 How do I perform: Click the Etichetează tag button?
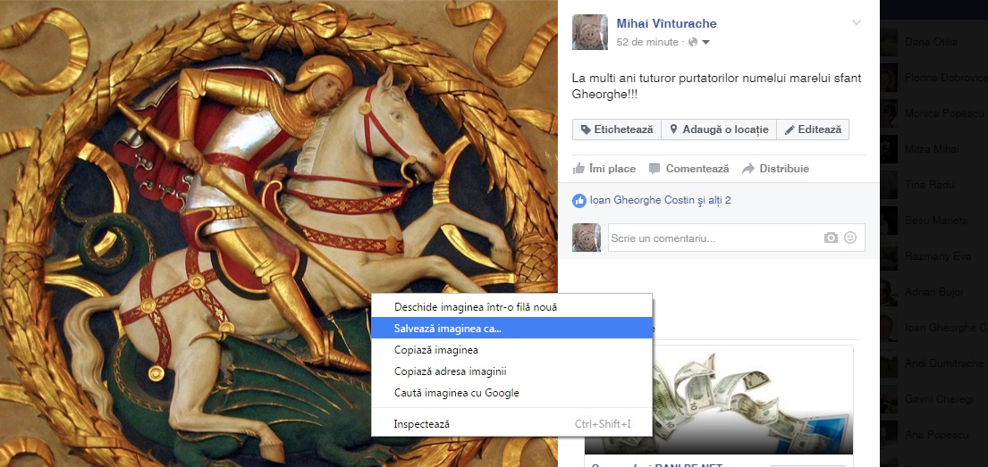point(617,129)
